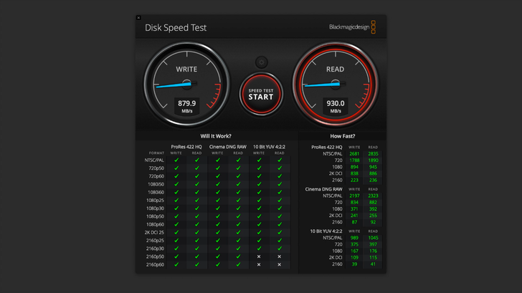
Task: Click the Disk Speed Test title
Action: pyautogui.click(x=176, y=28)
